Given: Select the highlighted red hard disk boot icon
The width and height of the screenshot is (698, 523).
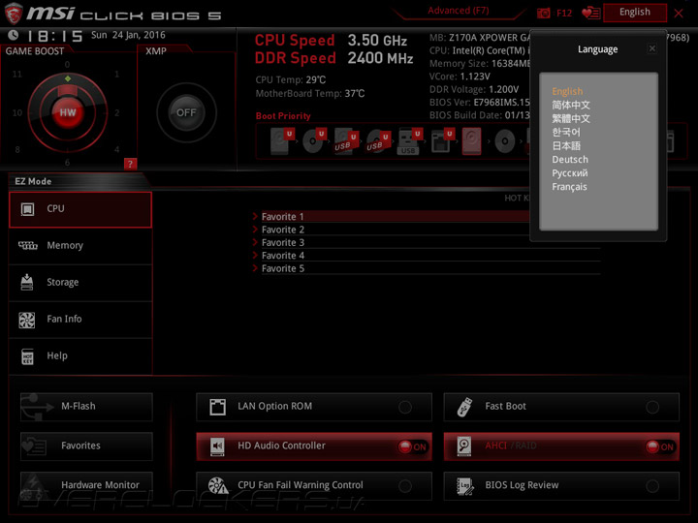Looking at the screenshot, I should click(x=471, y=141).
